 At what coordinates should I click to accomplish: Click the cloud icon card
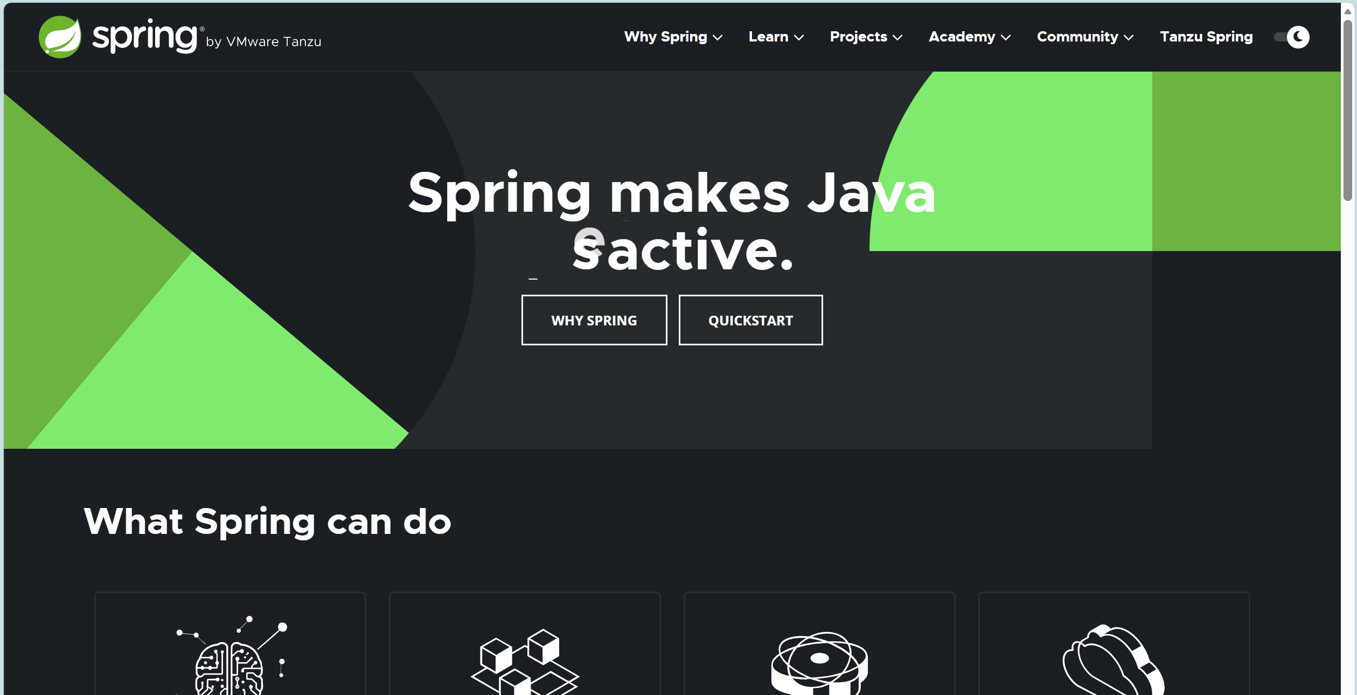tap(1114, 660)
